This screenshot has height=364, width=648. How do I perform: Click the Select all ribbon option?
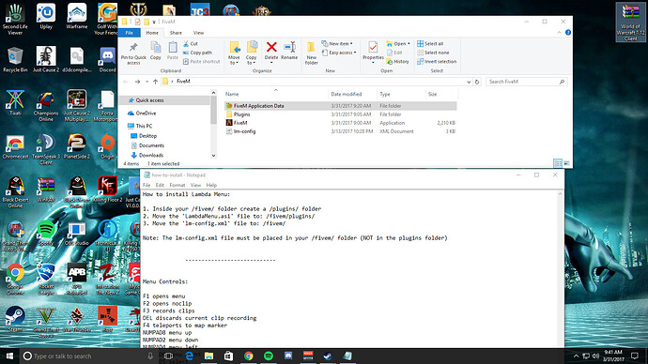(x=430, y=43)
